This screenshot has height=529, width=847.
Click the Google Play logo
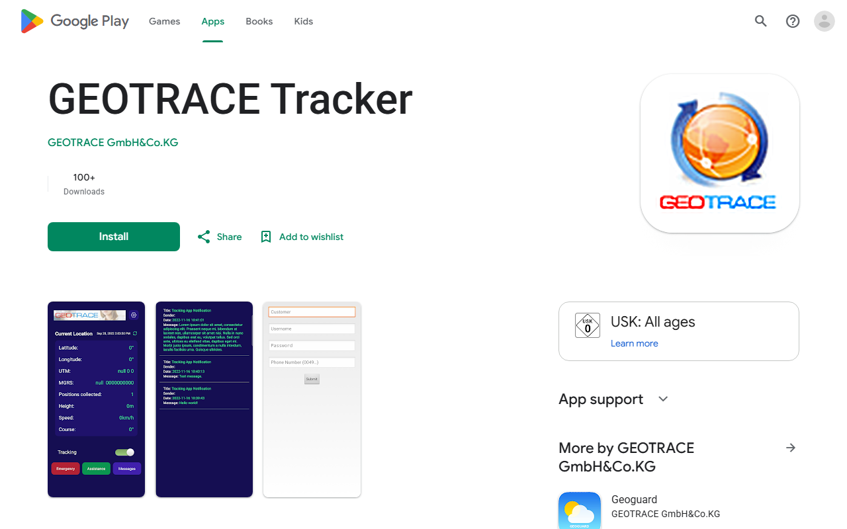pos(75,21)
